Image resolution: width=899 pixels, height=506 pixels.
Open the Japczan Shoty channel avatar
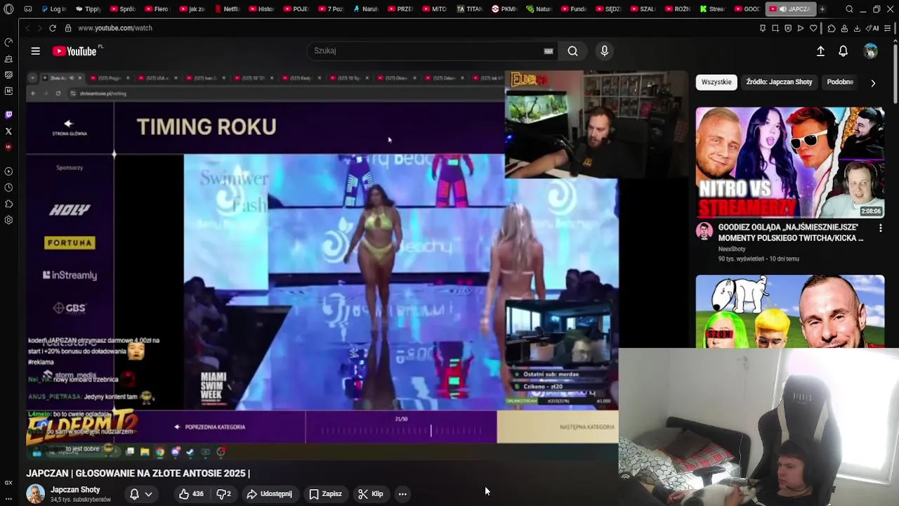(x=35, y=494)
